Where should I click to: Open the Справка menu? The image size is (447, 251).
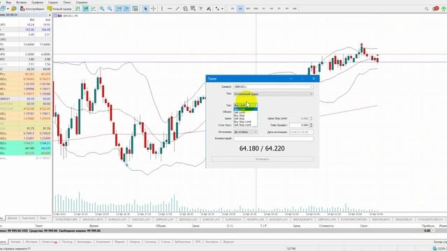(82, 2)
